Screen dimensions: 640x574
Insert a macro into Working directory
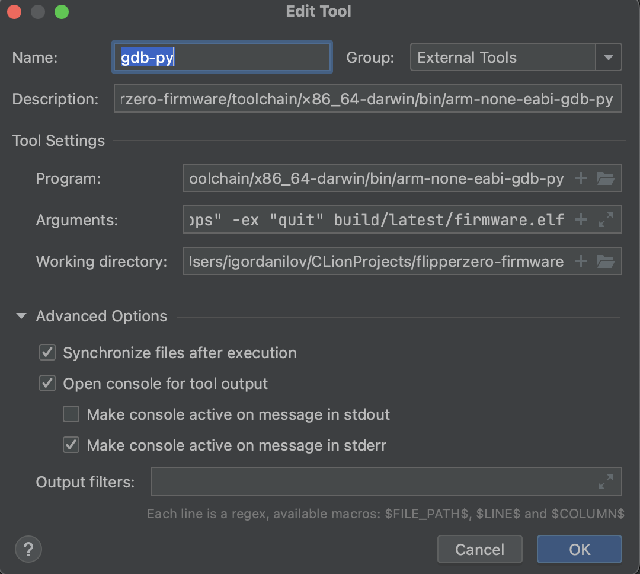point(581,261)
